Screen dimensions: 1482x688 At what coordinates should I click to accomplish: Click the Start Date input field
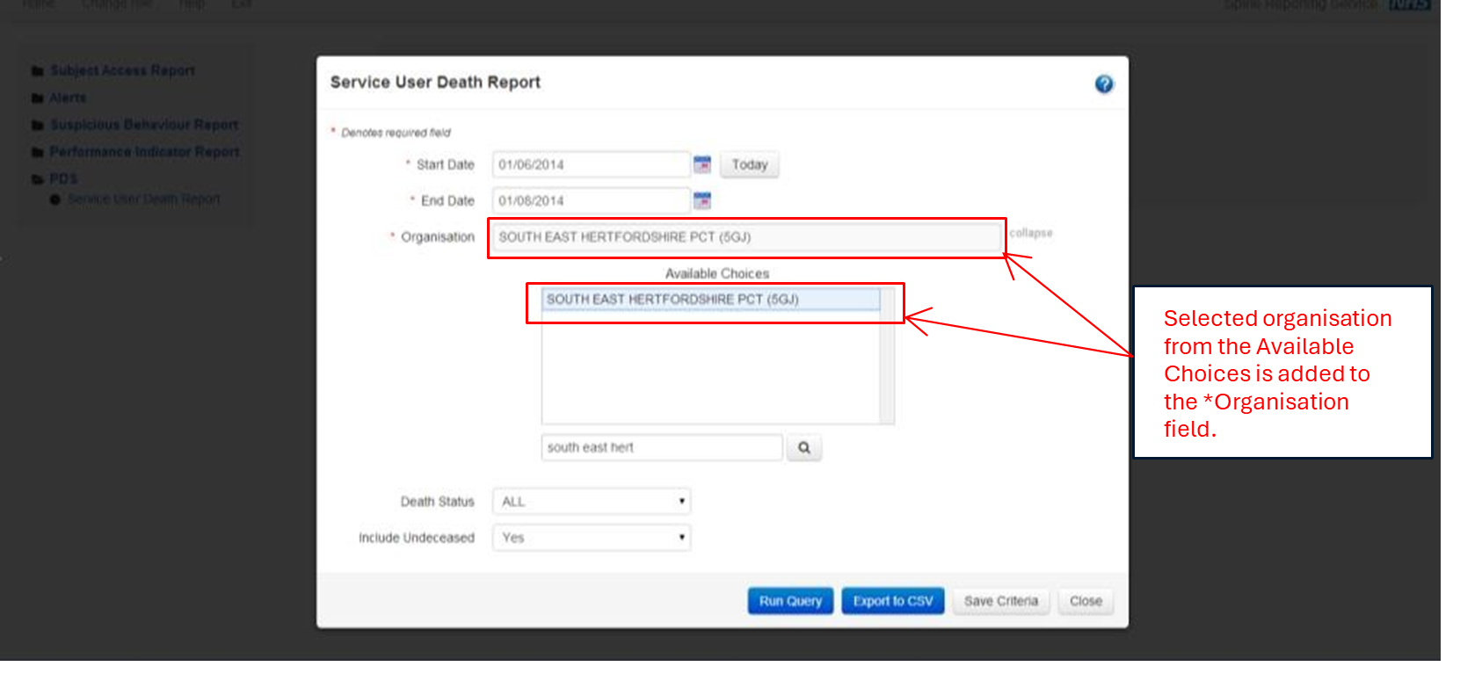[x=591, y=164]
